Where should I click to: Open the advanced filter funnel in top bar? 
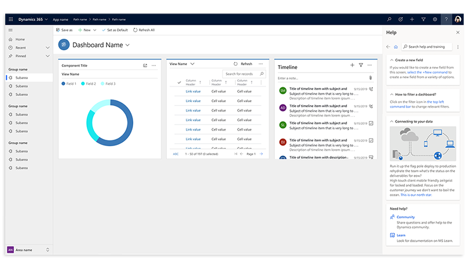[423, 19]
